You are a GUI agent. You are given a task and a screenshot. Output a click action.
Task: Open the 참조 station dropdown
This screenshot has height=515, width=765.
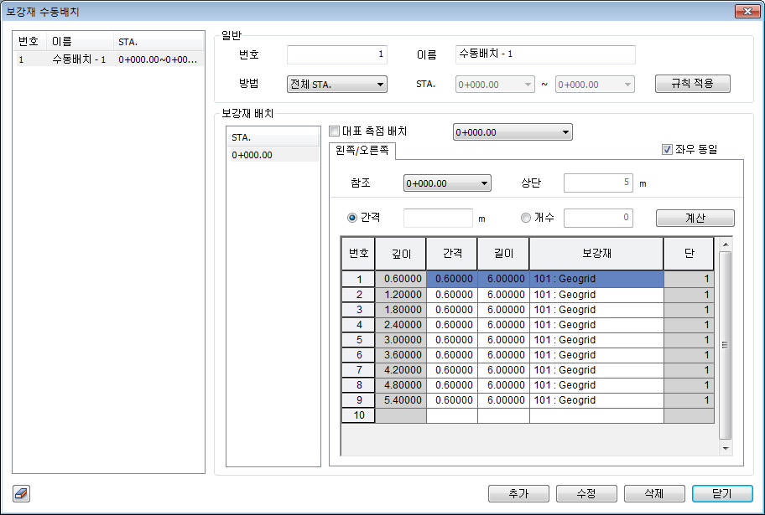(446, 183)
